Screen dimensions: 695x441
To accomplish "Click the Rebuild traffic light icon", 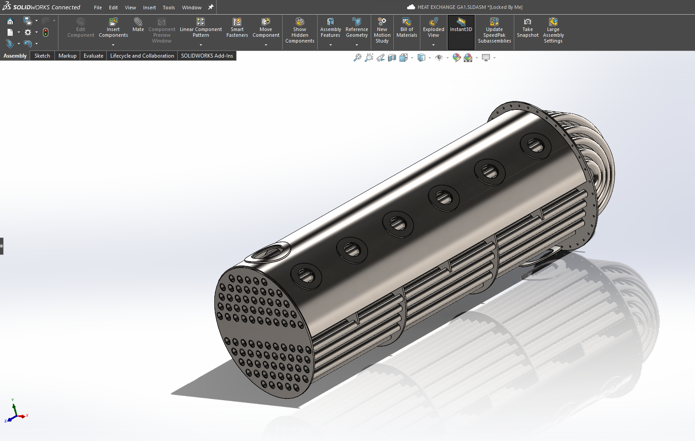I will click(x=46, y=32).
